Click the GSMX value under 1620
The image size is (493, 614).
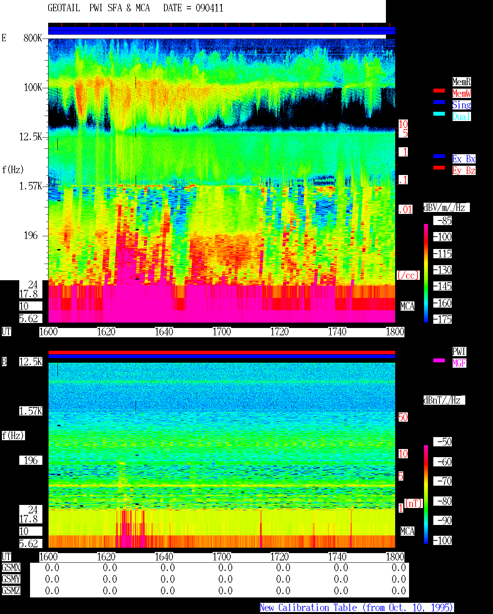click(x=110, y=567)
